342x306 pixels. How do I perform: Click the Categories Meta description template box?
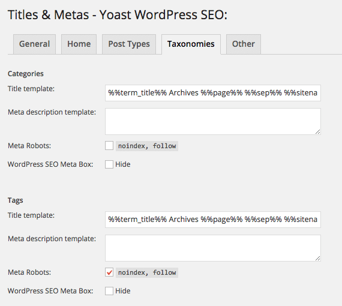point(213,121)
